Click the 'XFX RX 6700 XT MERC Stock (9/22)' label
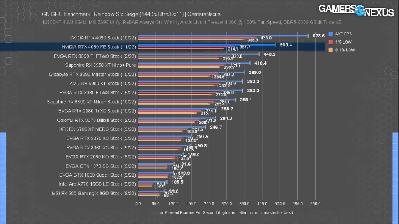This screenshot has width=399, height=224. pos(98,129)
